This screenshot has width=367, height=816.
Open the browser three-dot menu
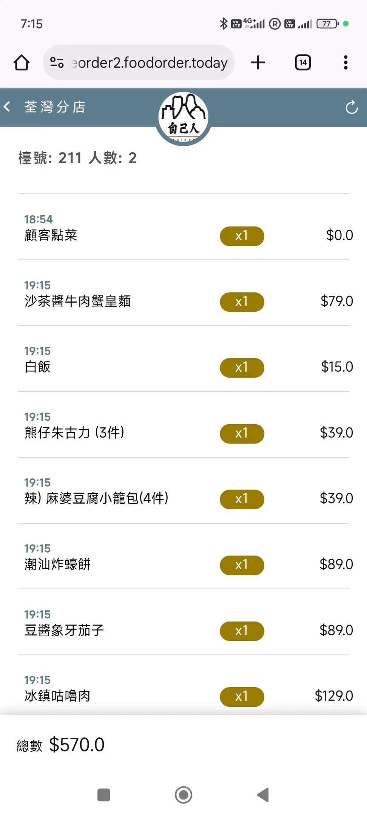click(345, 63)
